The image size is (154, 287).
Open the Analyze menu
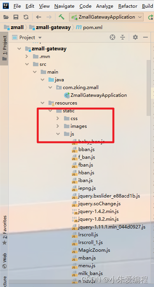(x=105, y=6)
